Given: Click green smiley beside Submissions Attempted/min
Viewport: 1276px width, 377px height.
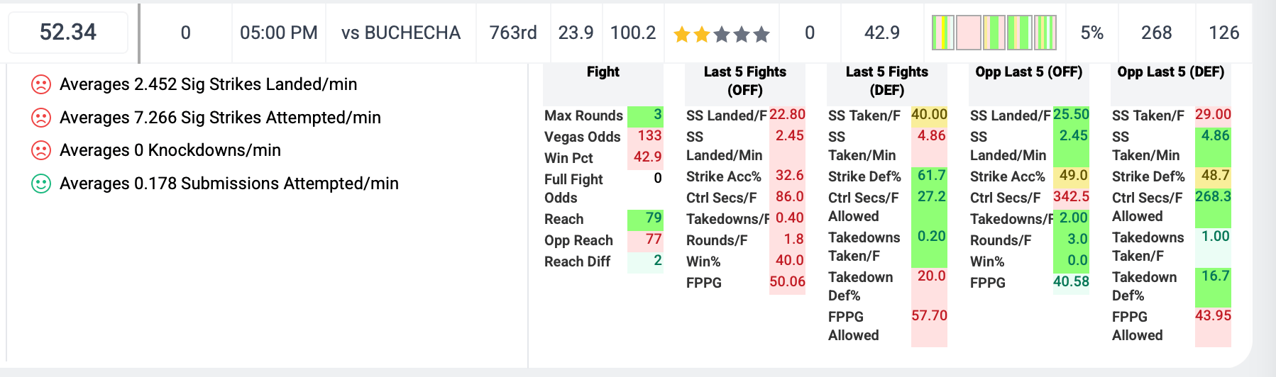Looking at the screenshot, I should [x=41, y=184].
